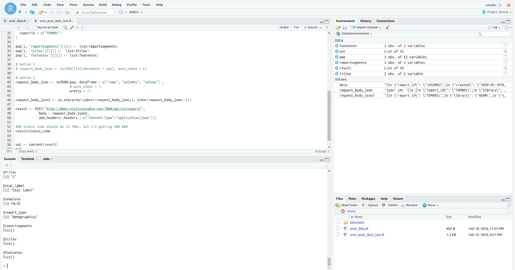Click the Rename button in Files pane

pyautogui.click(x=409, y=205)
